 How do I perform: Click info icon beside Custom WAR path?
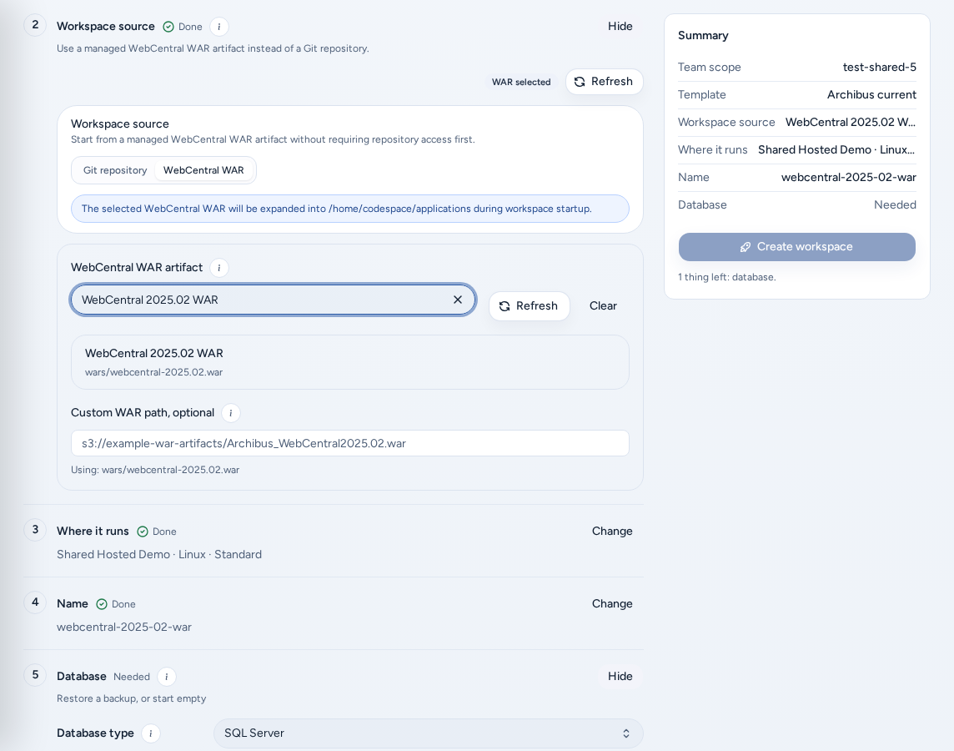[x=231, y=413]
